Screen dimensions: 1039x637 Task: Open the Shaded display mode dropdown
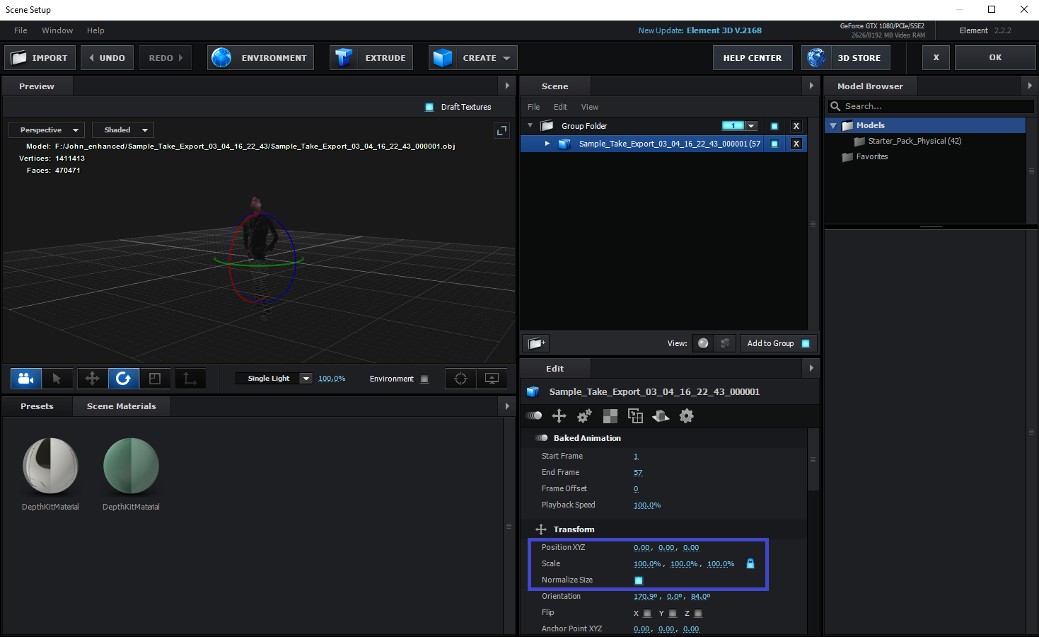point(123,130)
